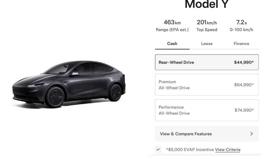
Task: Click the $64,990 price
Action: coord(244,85)
